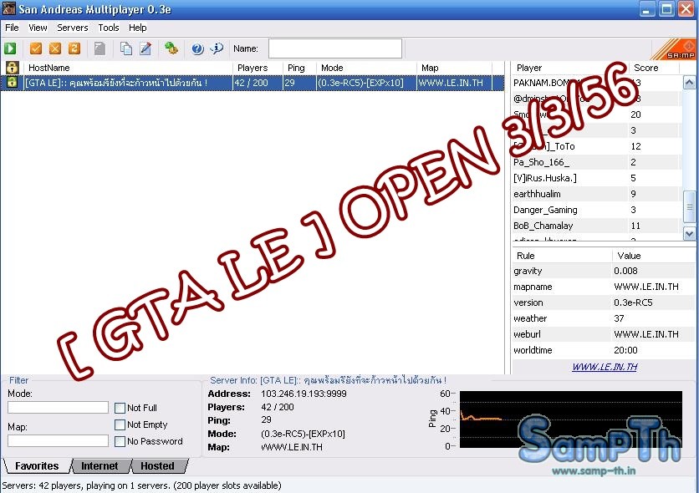Select player Danger_Gaming in the player list
699x493 pixels.
coord(596,210)
